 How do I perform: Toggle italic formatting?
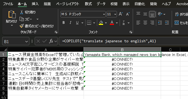(x=70, y=22)
